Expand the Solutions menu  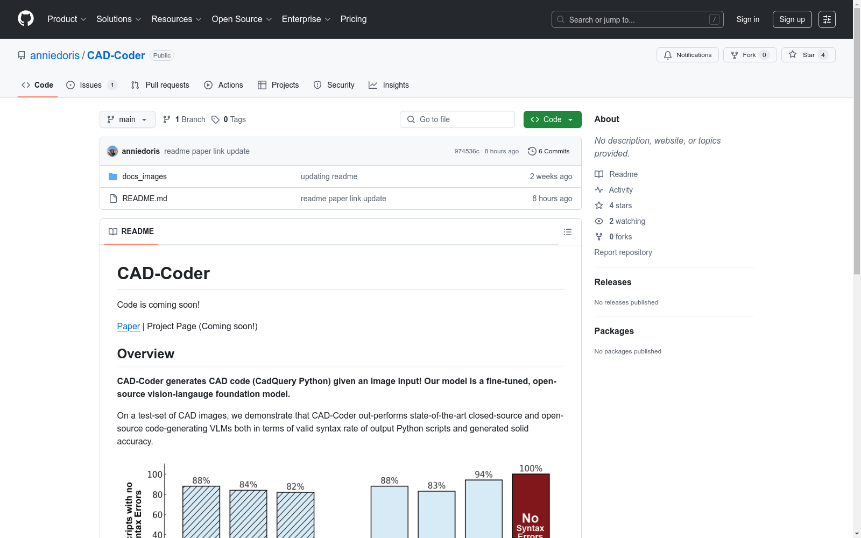(x=119, y=19)
